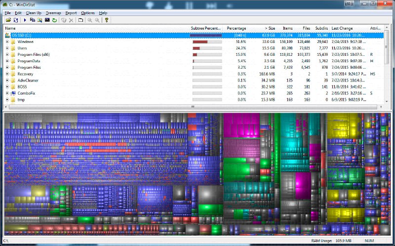This screenshot has height=246, width=395.
Task: Click the WinDirStat title bar app icon
Action: tap(5, 4)
